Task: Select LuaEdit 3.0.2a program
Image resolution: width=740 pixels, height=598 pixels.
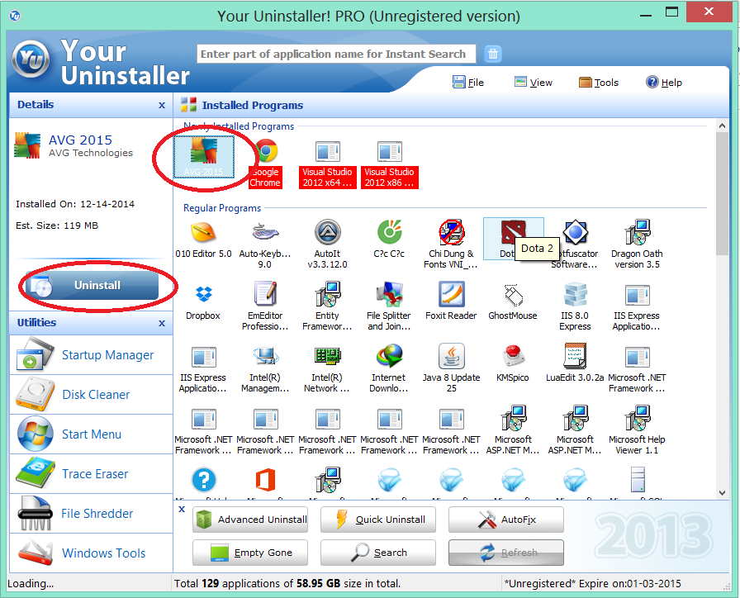Action: (x=575, y=363)
